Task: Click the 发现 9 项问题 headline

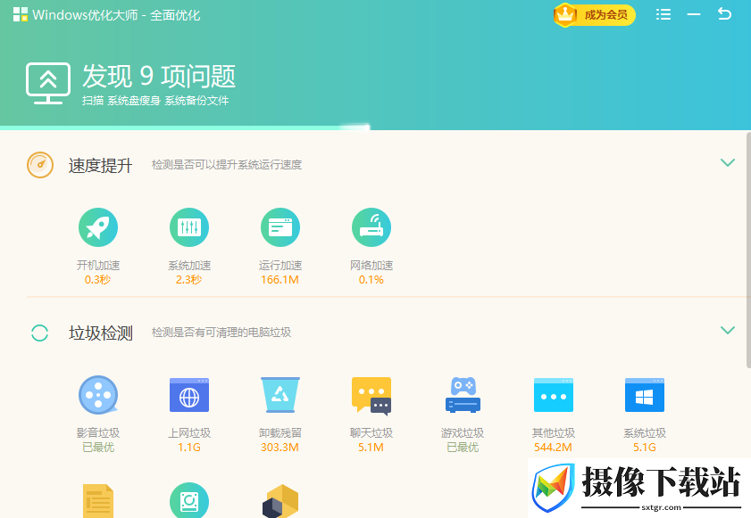Action: (159, 76)
